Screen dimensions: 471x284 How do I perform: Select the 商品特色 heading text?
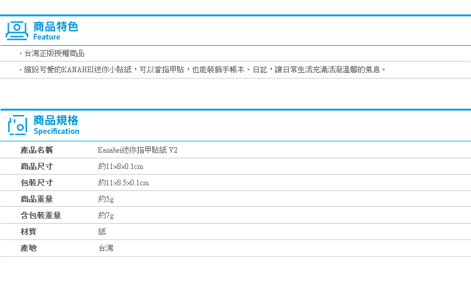[55, 27]
